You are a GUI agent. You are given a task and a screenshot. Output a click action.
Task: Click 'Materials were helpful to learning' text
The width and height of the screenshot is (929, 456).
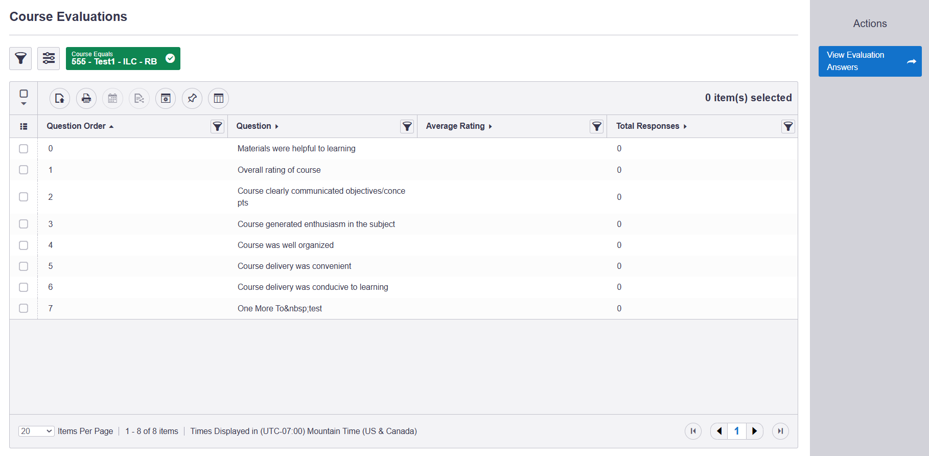tap(296, 149)
